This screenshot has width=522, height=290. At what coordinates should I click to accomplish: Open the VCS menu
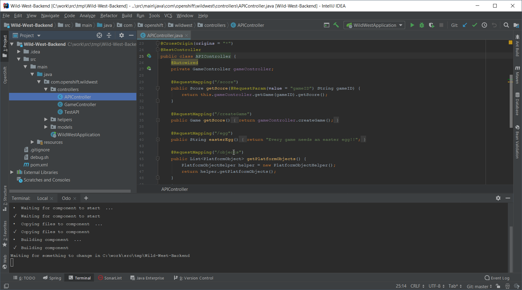(168, 16)
